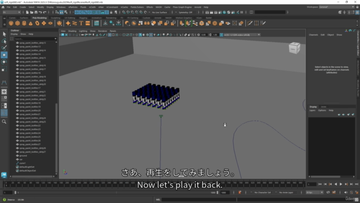Toggle the side panel layout icon
Image resolution: width=360 pixels, height=203 pixels.
point(251,12)
